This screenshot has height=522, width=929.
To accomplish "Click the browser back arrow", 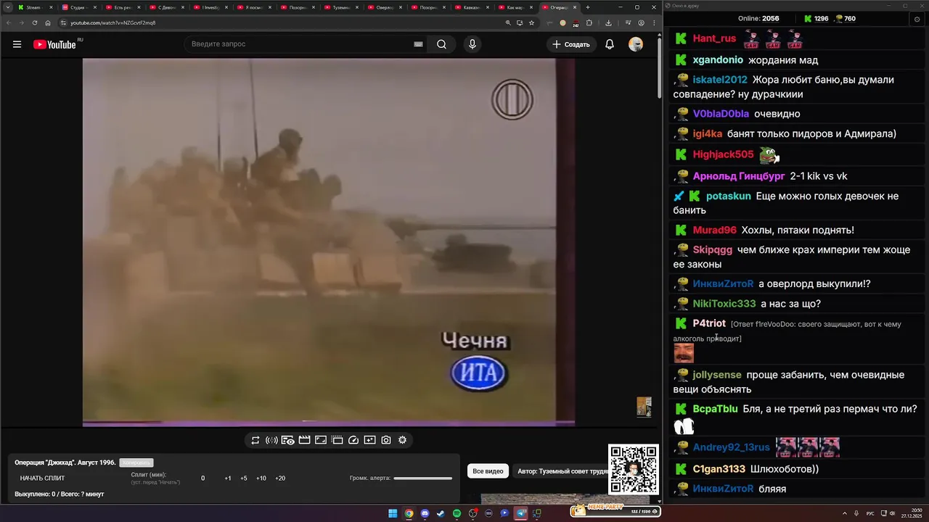I will pyautogui.click(x=9, y=22).
